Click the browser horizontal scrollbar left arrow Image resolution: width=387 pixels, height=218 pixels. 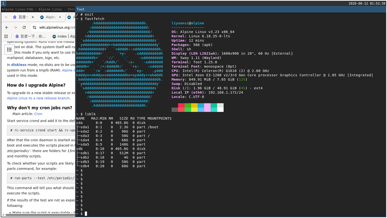[x=3, y=215]
